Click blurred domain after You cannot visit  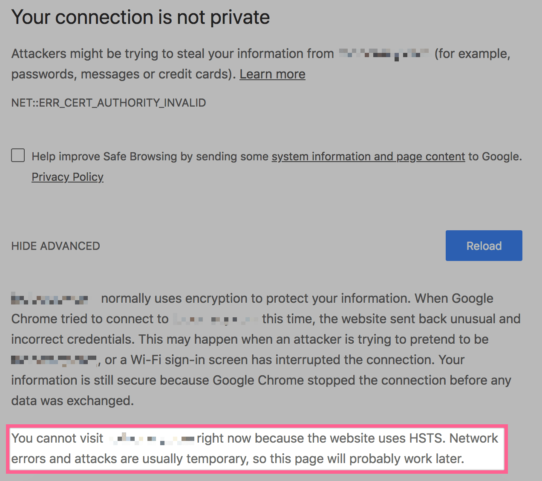pyautogui.click(x=151, y=438)
